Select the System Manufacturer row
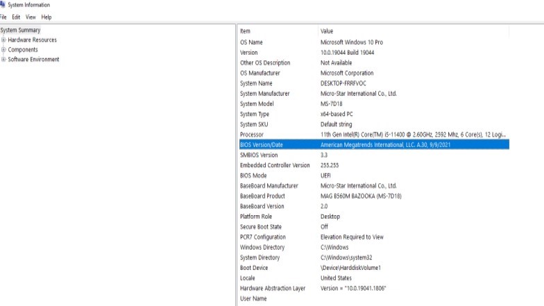 (x=375, y=94)
